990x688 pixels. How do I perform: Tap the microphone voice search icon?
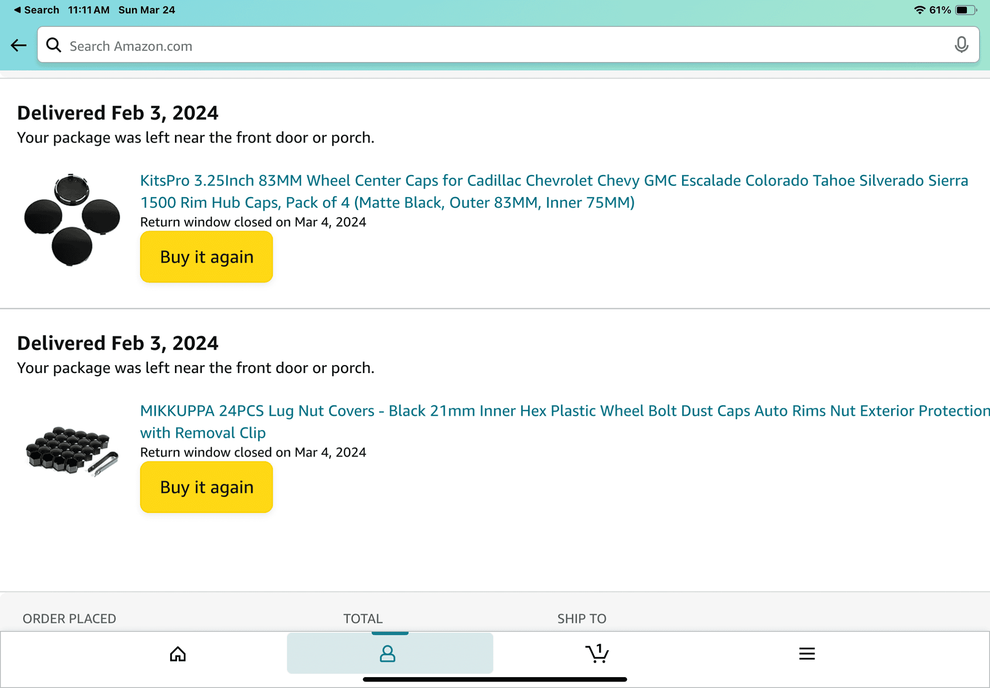coord(961,45)
